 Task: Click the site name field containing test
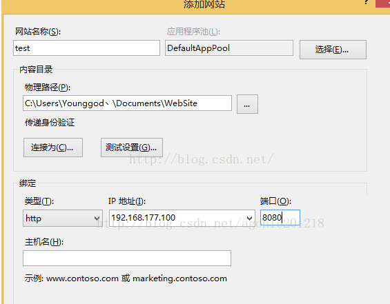[86, 48]
